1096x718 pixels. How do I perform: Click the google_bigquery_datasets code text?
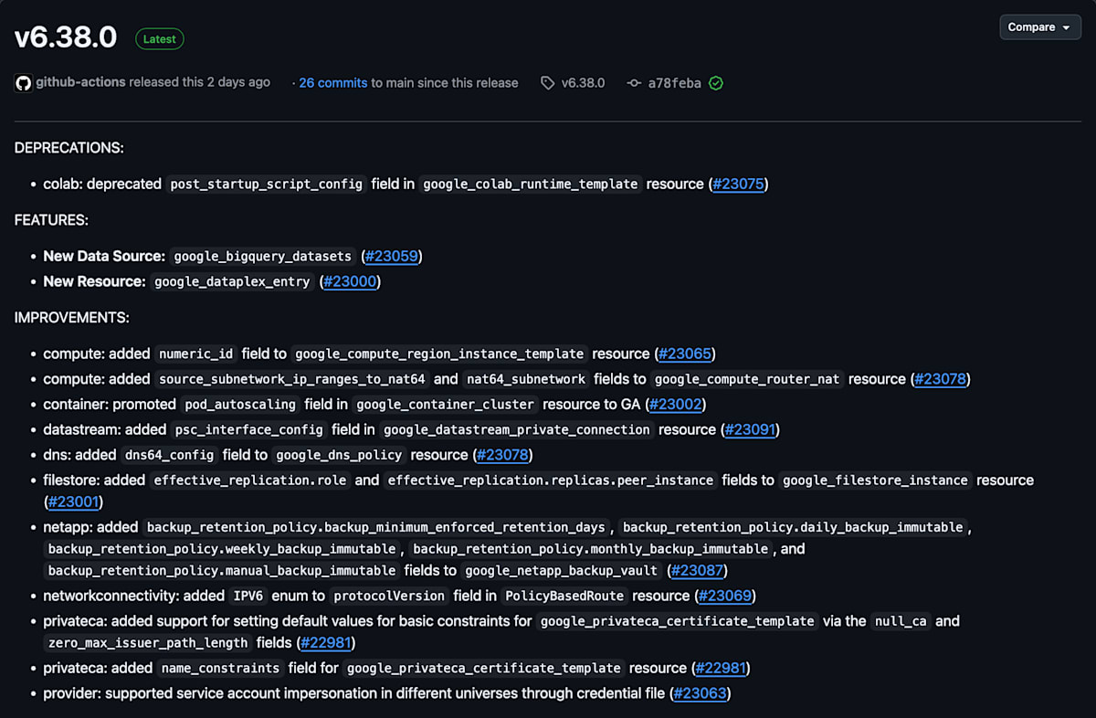click(262, 257)
